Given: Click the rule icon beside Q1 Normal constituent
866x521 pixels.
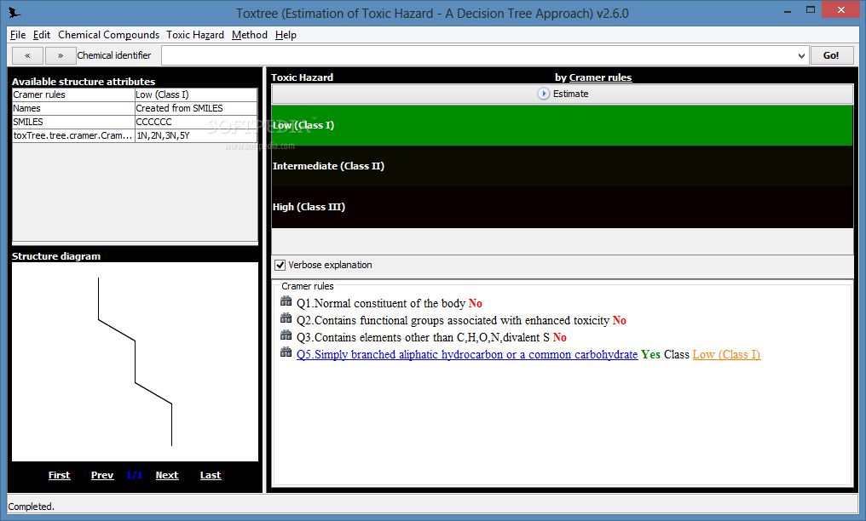Looking at the screenshot, I should click(x=286, y=301).
